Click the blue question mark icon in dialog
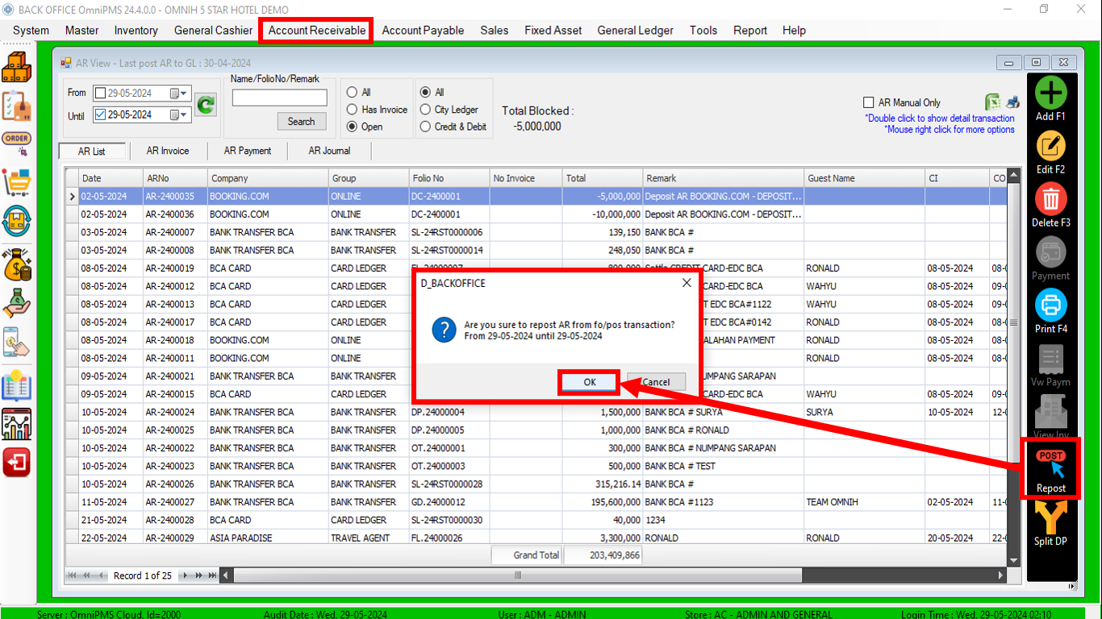Screen dimensions: 1102x619 point(445,330)
